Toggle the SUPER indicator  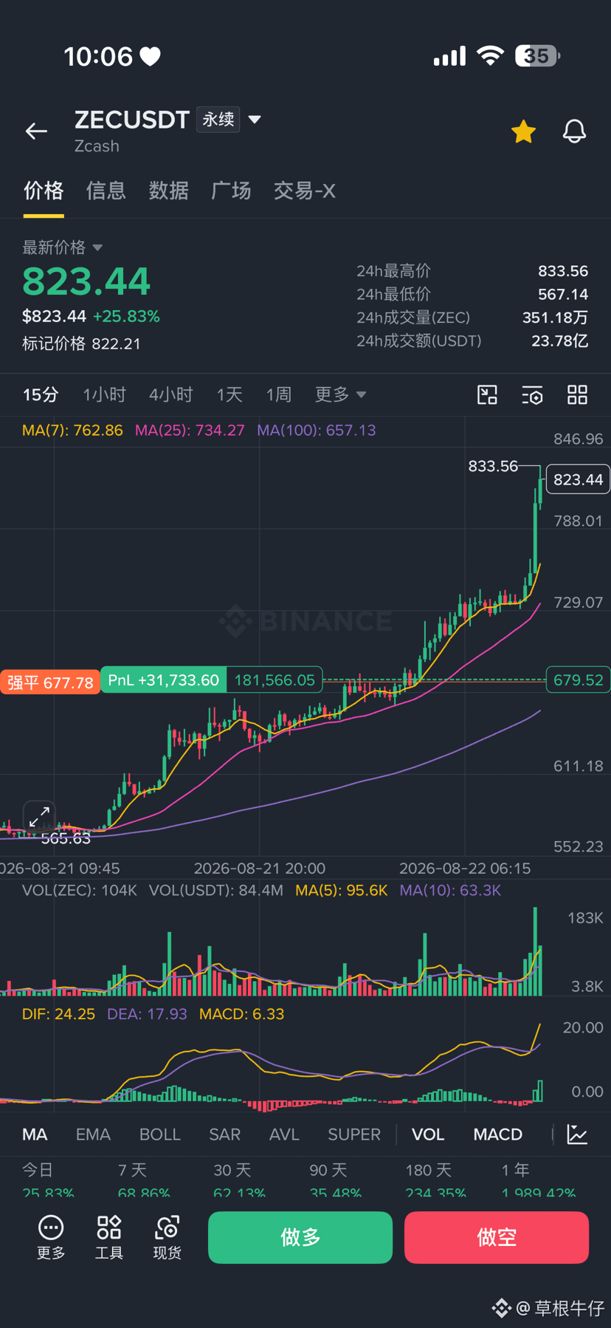pos(354,1134)
